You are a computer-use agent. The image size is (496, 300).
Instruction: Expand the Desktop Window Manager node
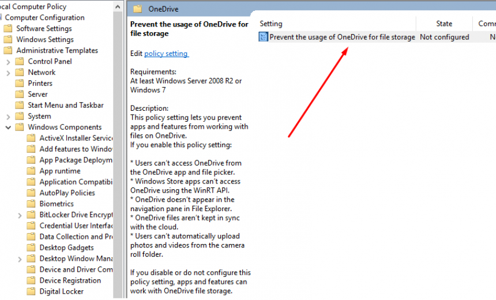click(20, 259)
